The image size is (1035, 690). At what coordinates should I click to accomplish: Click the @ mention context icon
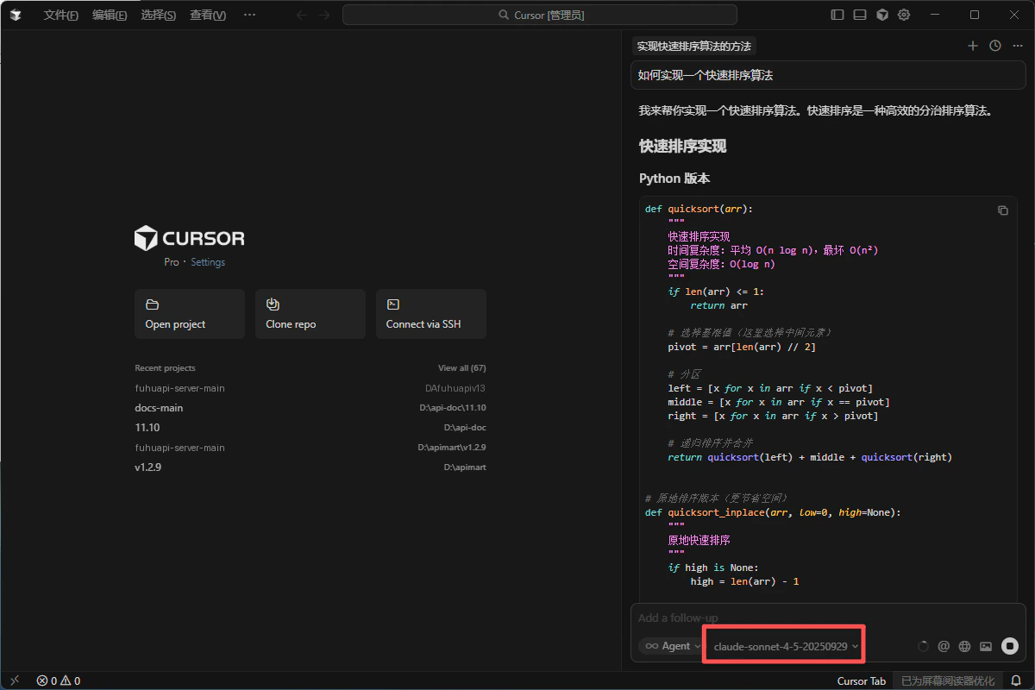(x=944, y=646)
